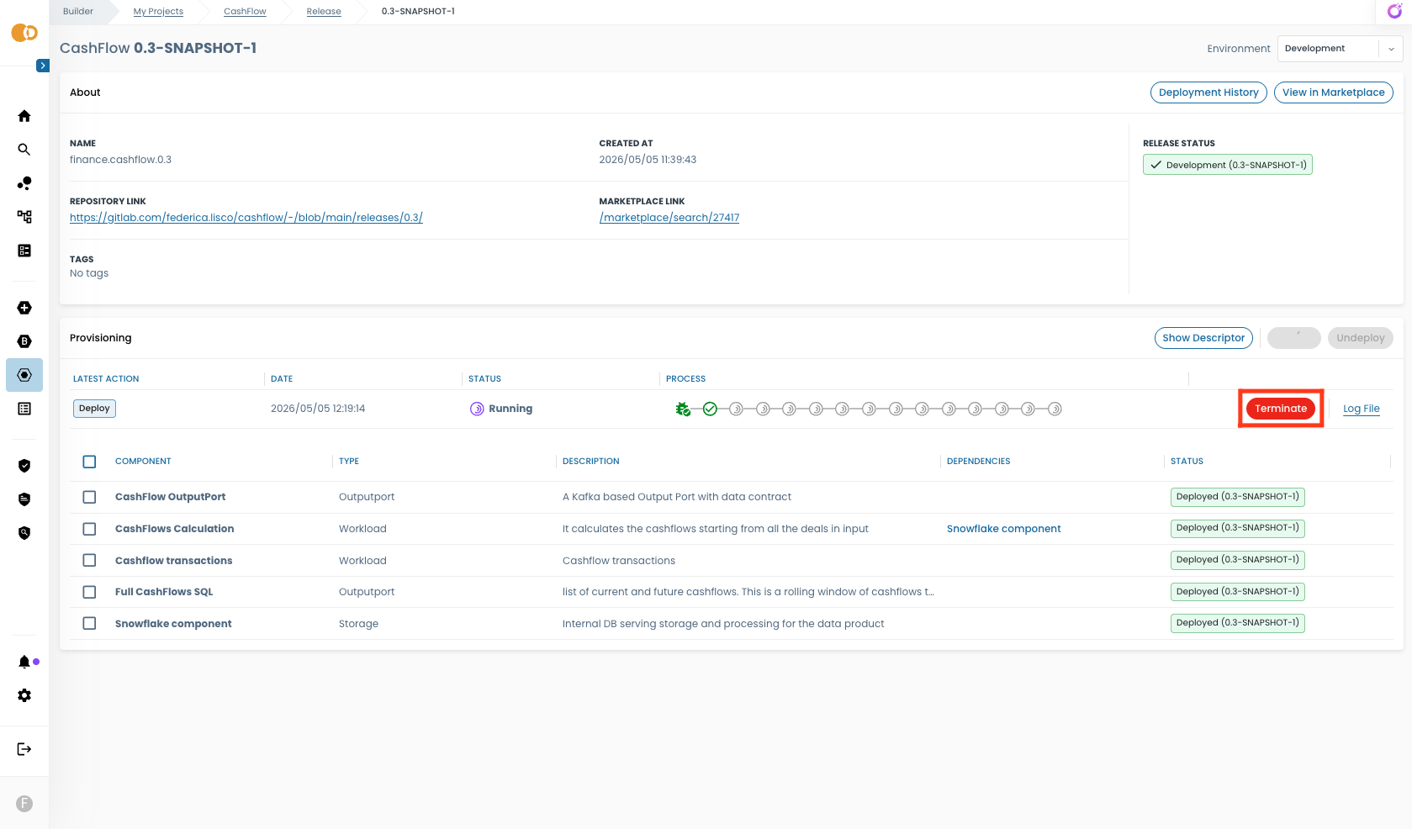Check the Cashflow transactions checkbox

[x=89, y=561]
